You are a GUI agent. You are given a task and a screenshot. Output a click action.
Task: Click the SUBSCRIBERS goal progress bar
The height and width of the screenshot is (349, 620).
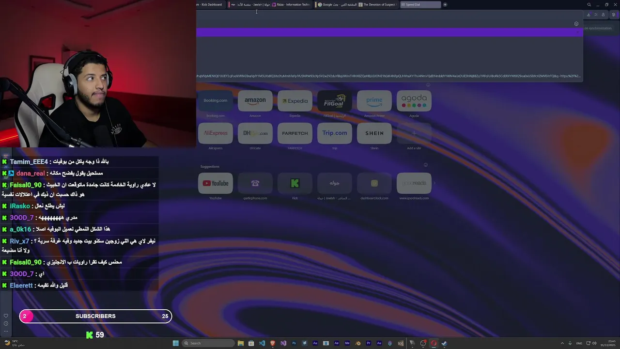coord(95,316)
